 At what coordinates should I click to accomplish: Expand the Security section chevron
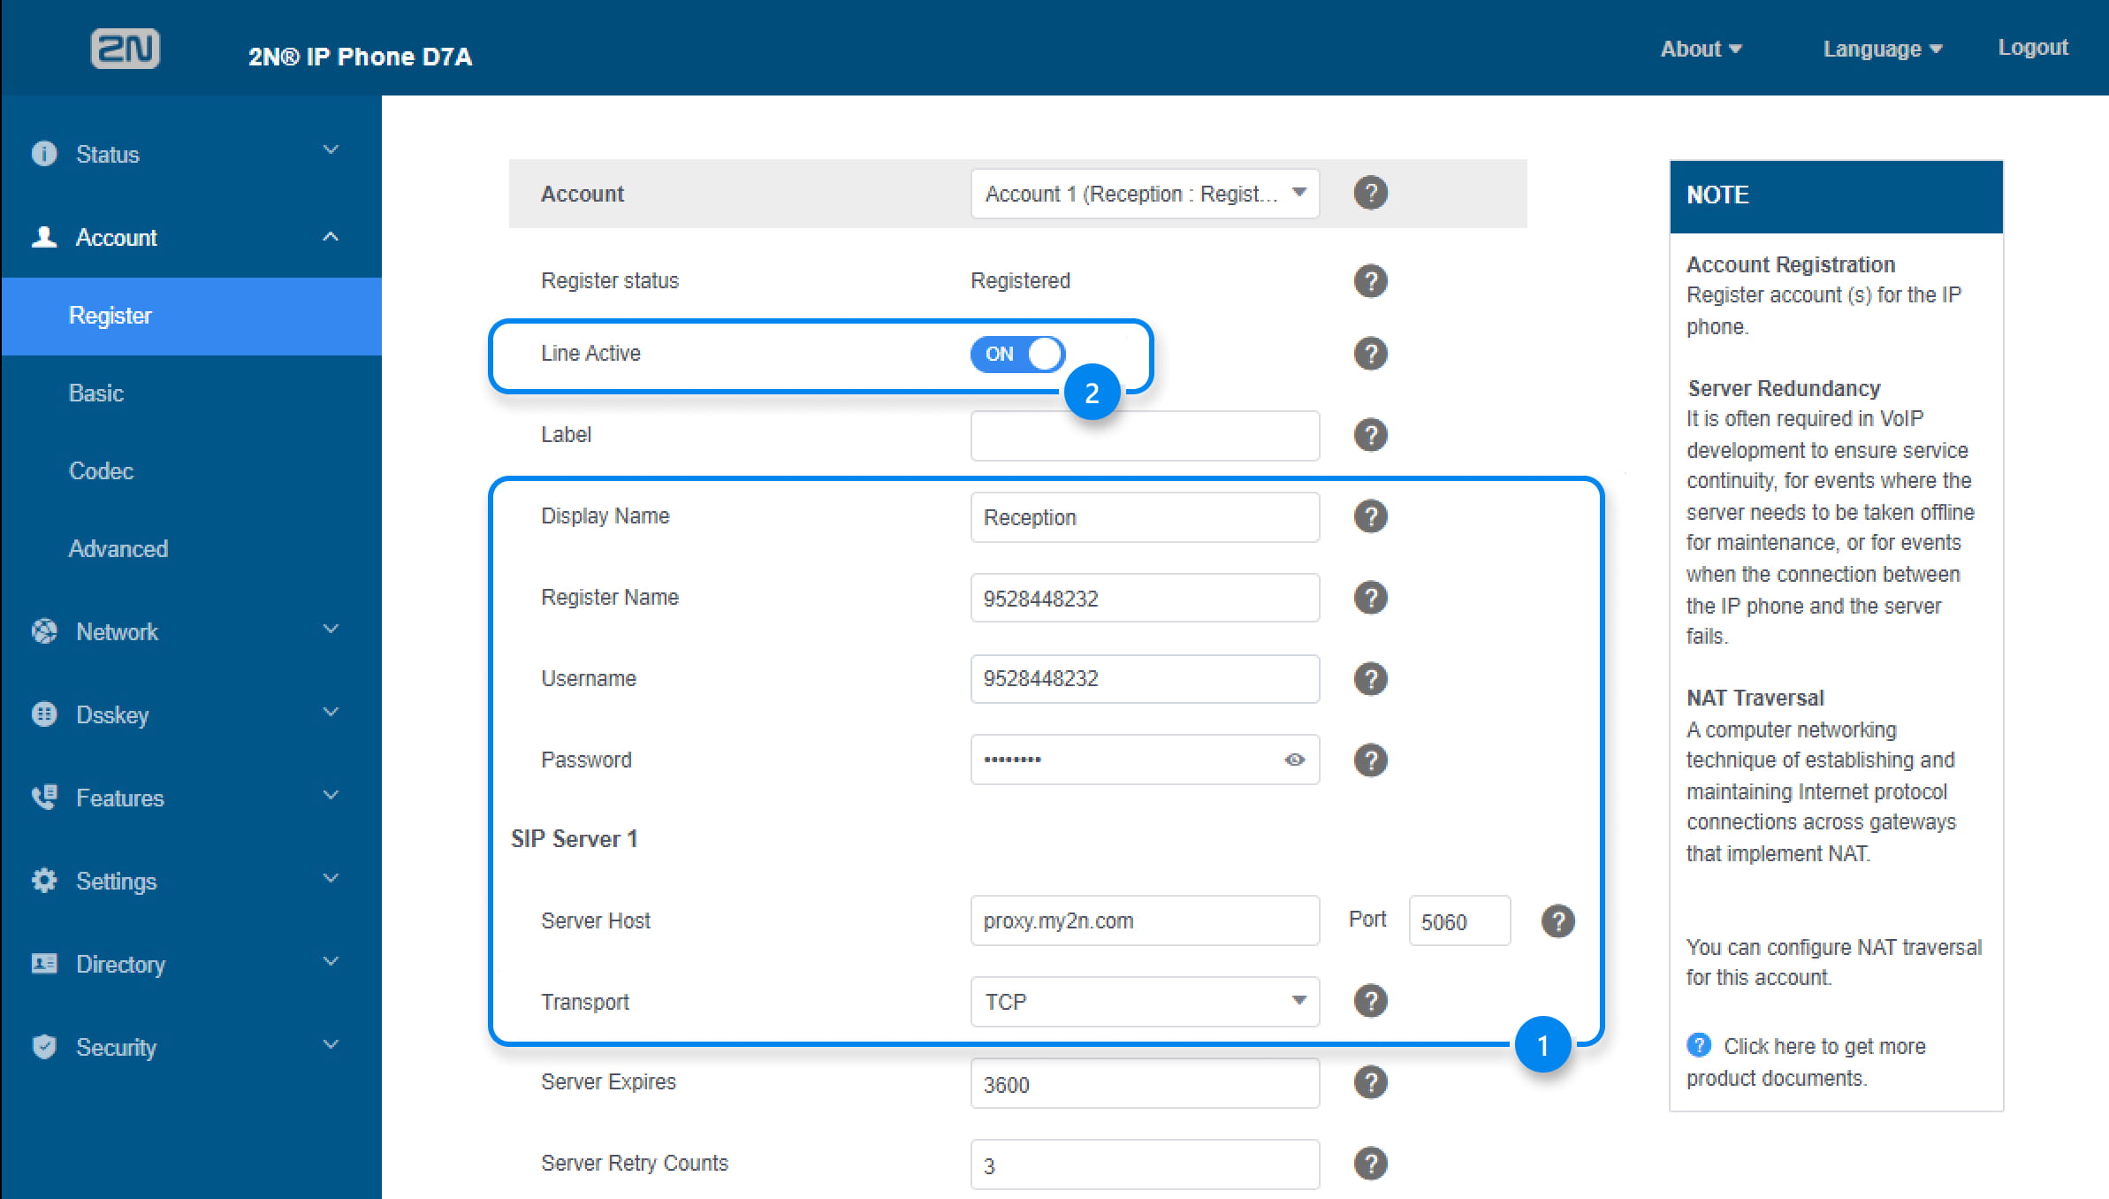click(x=331, y=1045)
